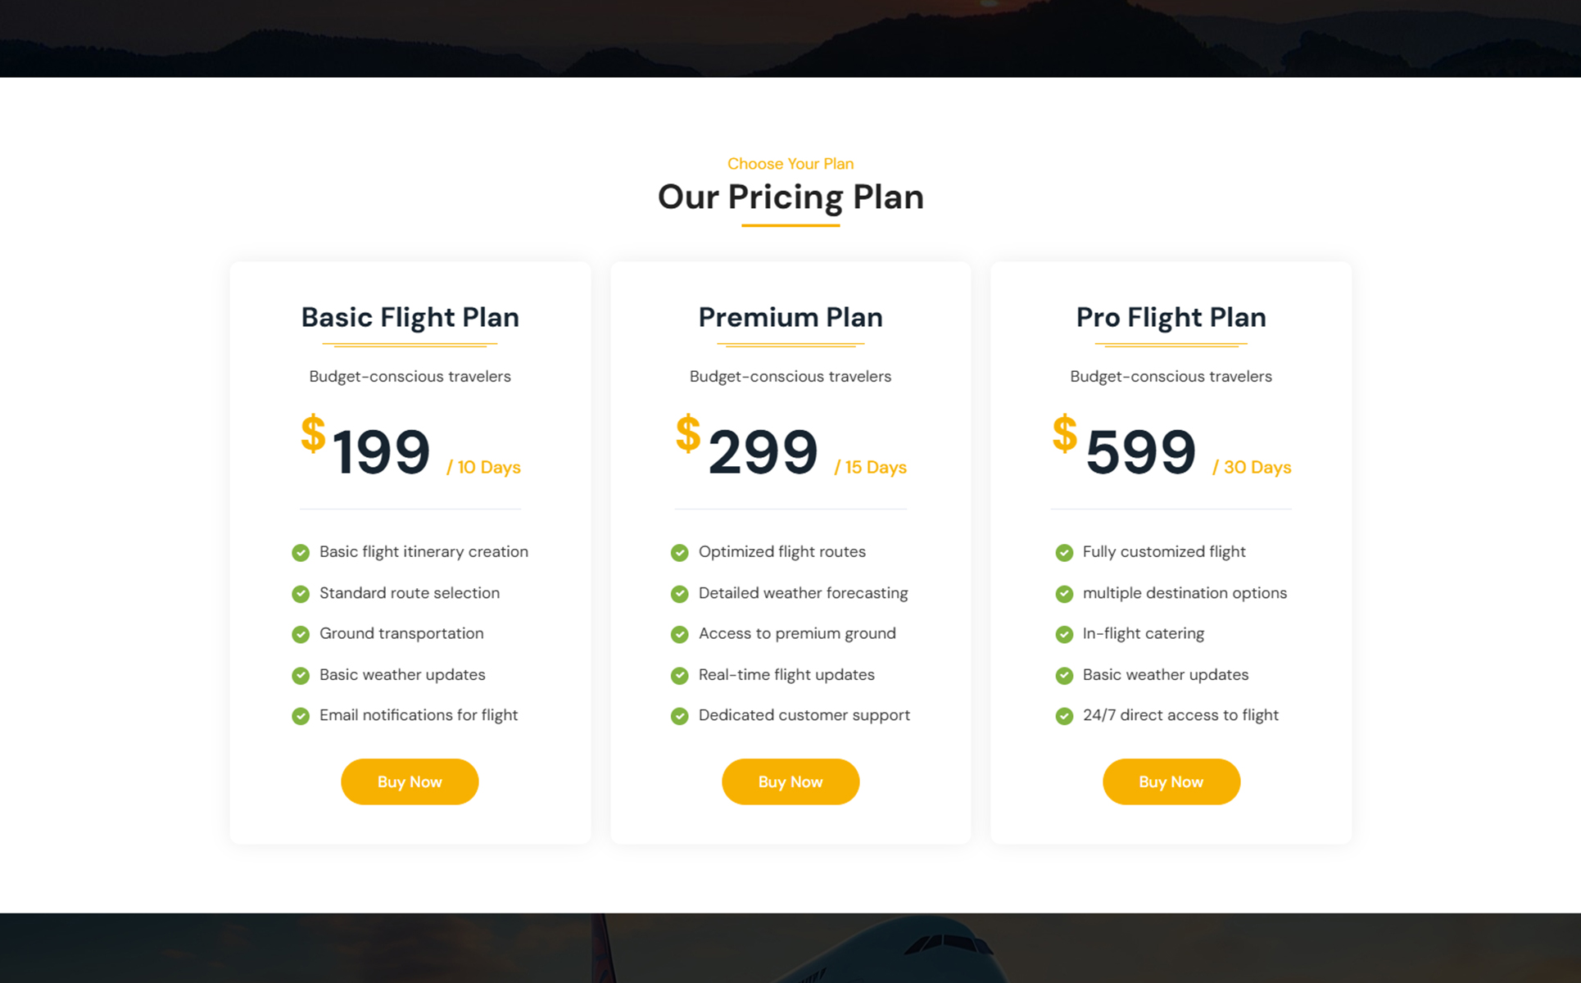Click the Buy Now button for Basic Flight Plan
The width and height of the screenshot is (1581, 983).
tap(410, 781)
